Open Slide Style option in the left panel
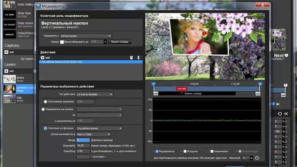This screenshot has width=297, height=167. (19, 14)
